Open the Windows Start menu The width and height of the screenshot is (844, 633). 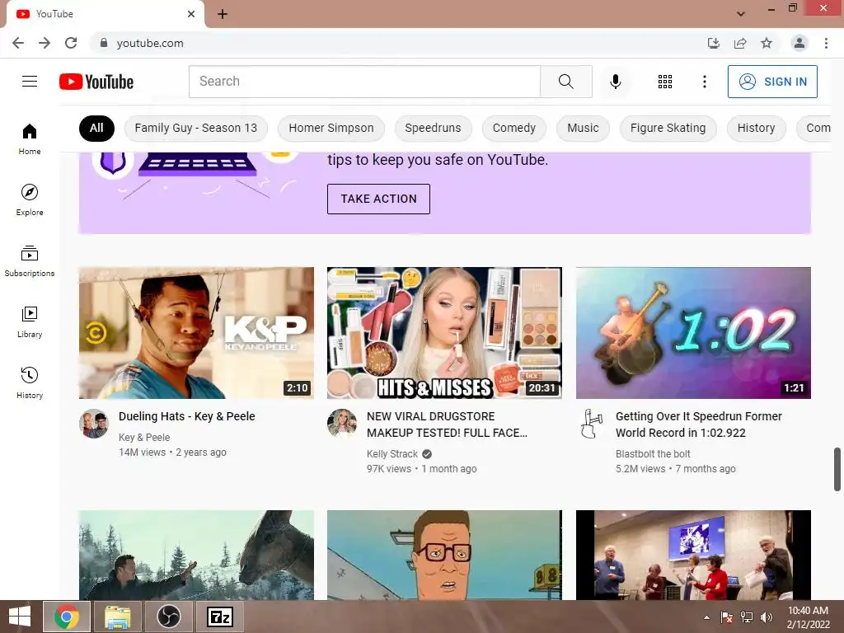20,617
